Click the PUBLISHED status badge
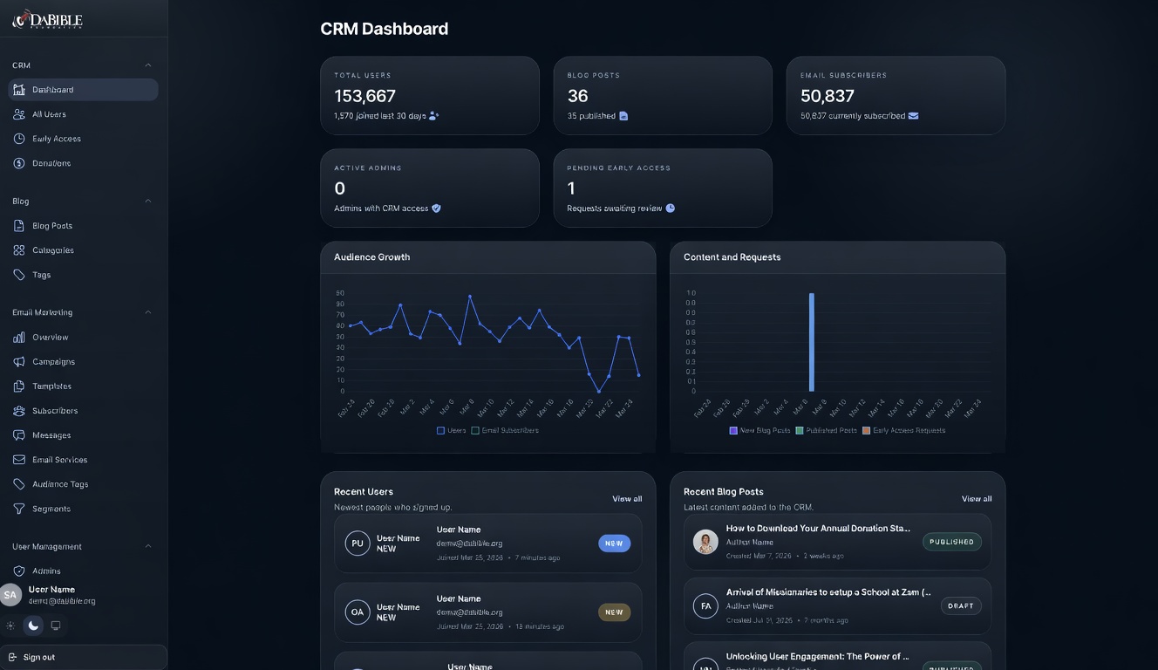1158x670 pixels. (952, 542)
